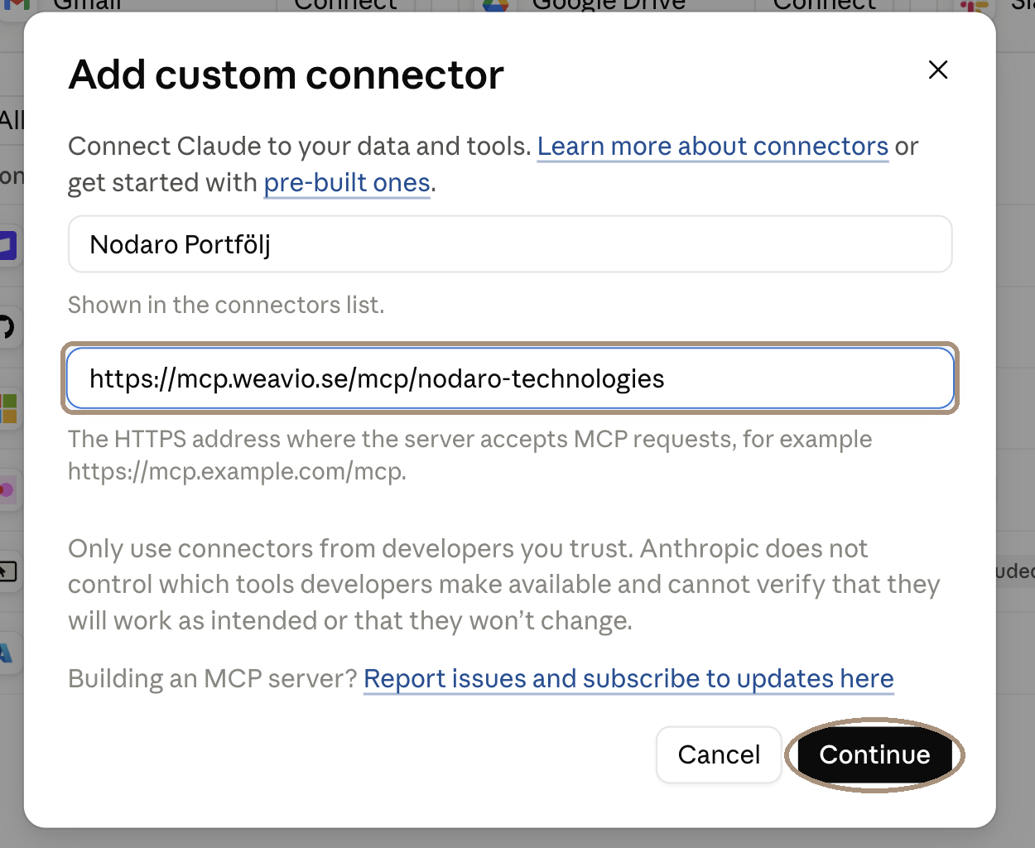The image size is (1035, 848).
Task: Click the 'The HTTPS address where' helper text
Action: pyautogui.click(x=470, y=455)
